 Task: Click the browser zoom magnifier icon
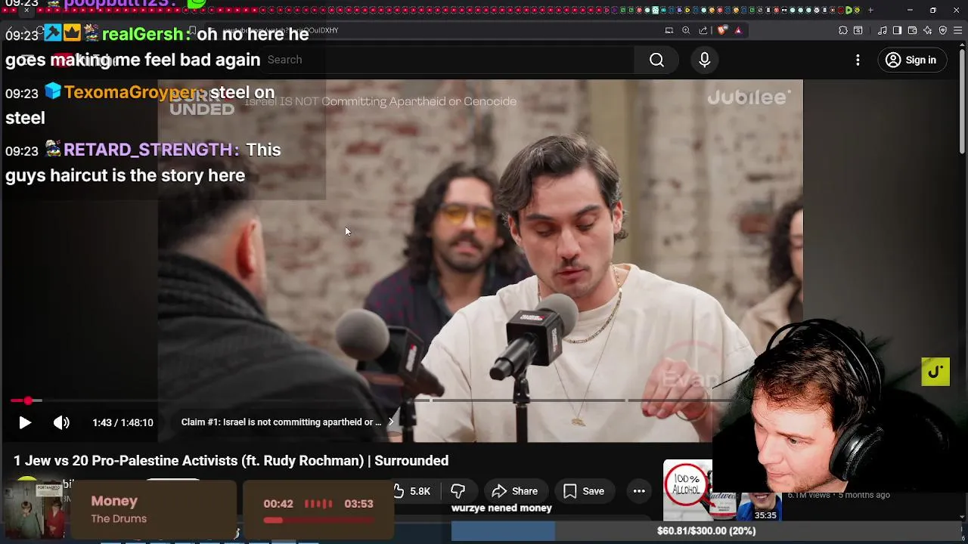[x=686, y=30]
